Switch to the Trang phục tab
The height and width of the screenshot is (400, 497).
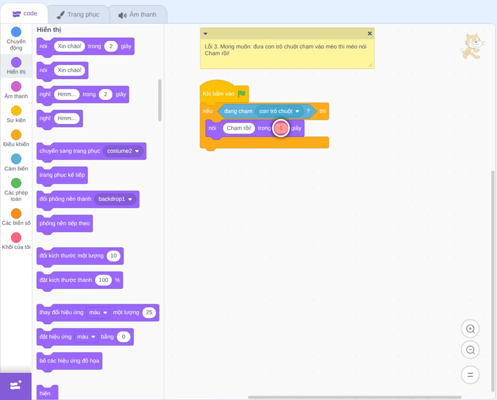coord(78,14)
